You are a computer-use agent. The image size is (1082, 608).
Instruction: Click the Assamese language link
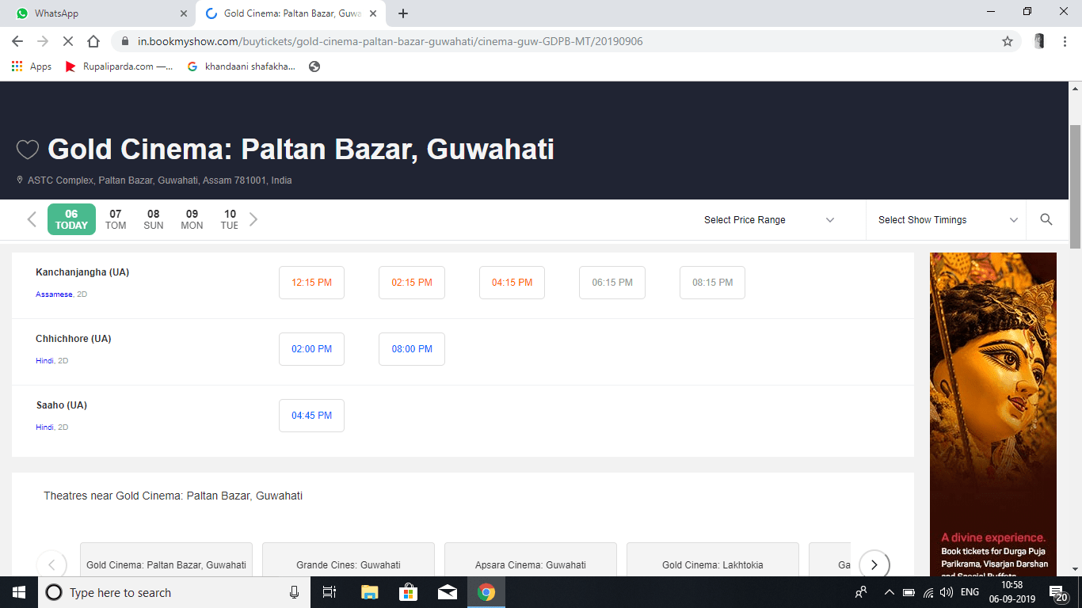[54, 294]
